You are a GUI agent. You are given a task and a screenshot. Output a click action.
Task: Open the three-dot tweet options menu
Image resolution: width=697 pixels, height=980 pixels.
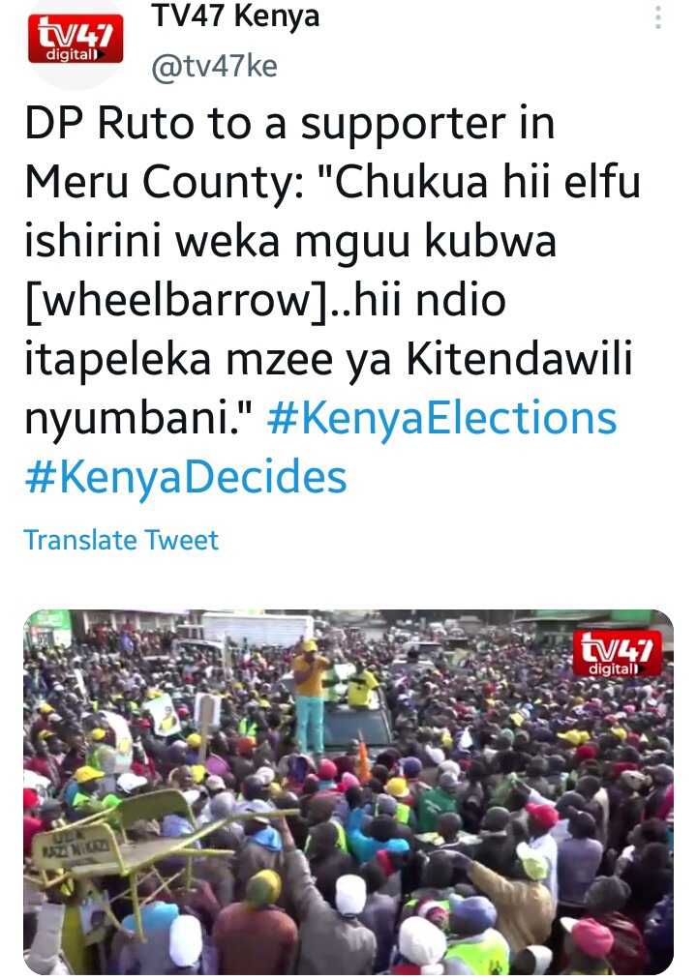click(657, 17)
